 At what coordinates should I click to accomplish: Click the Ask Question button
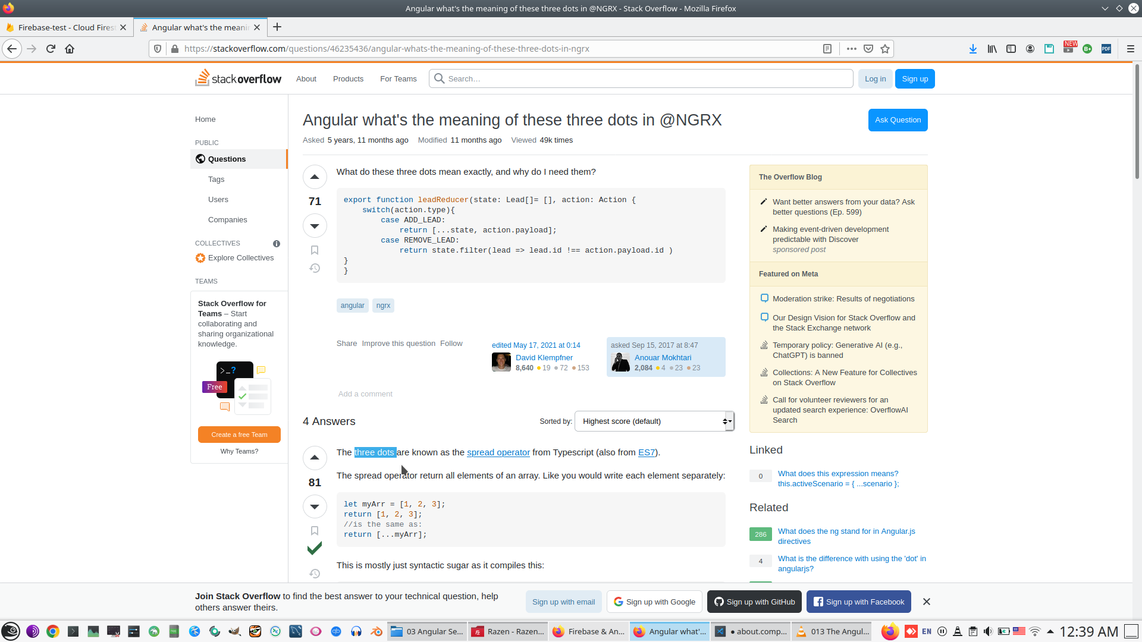[x=898, y=119]
